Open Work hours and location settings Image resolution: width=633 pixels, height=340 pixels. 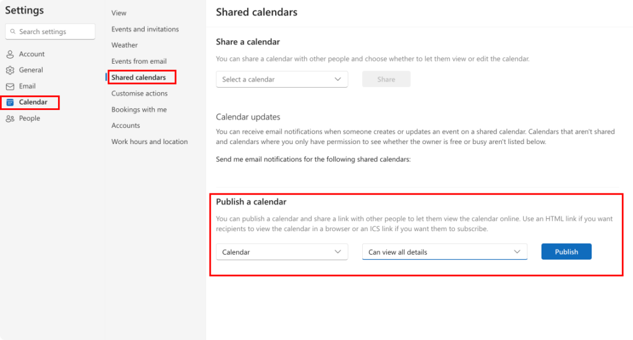point(149,142)
